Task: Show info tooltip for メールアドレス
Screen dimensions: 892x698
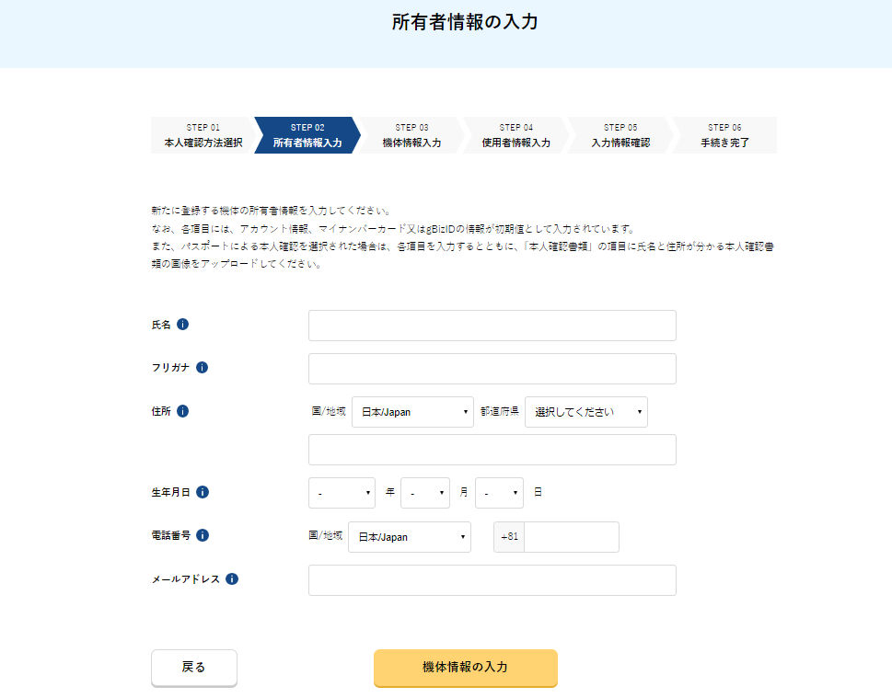Action: [x=232, y=579]
